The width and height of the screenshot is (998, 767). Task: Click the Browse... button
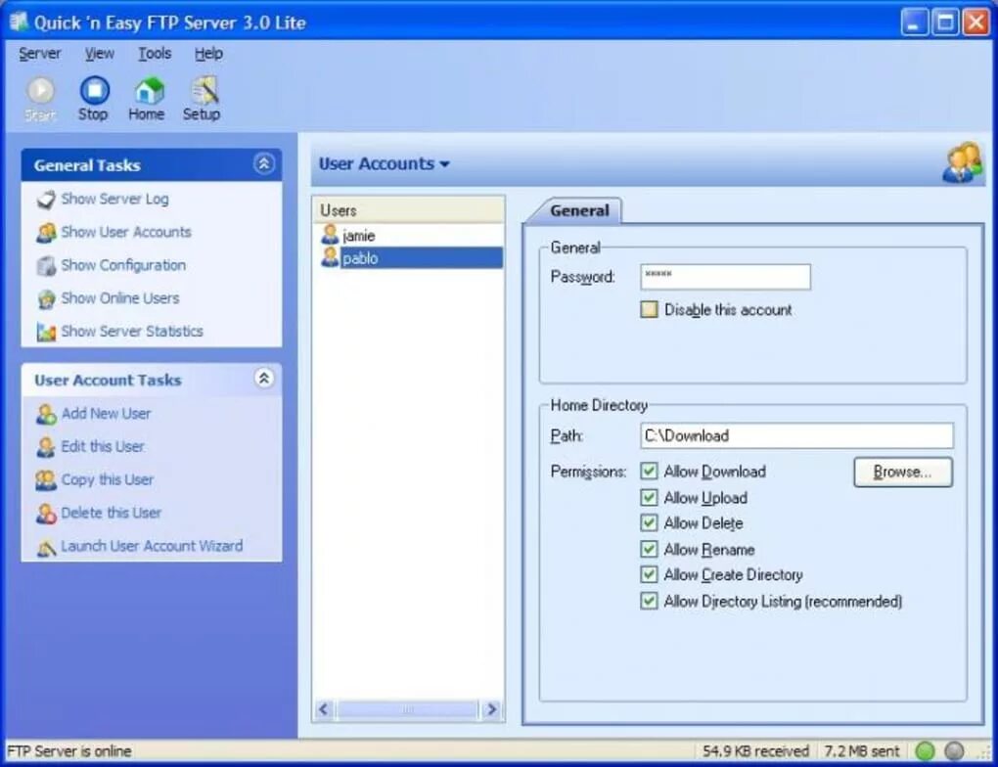(902, 472)
